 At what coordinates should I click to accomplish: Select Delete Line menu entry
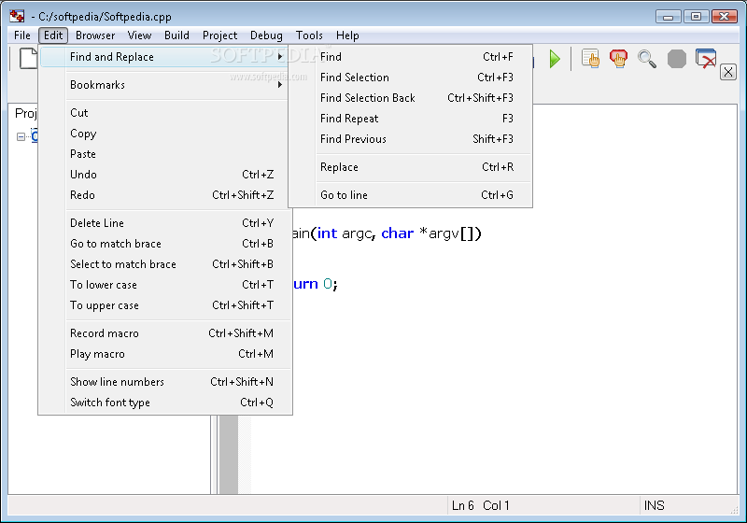point(164,223)
